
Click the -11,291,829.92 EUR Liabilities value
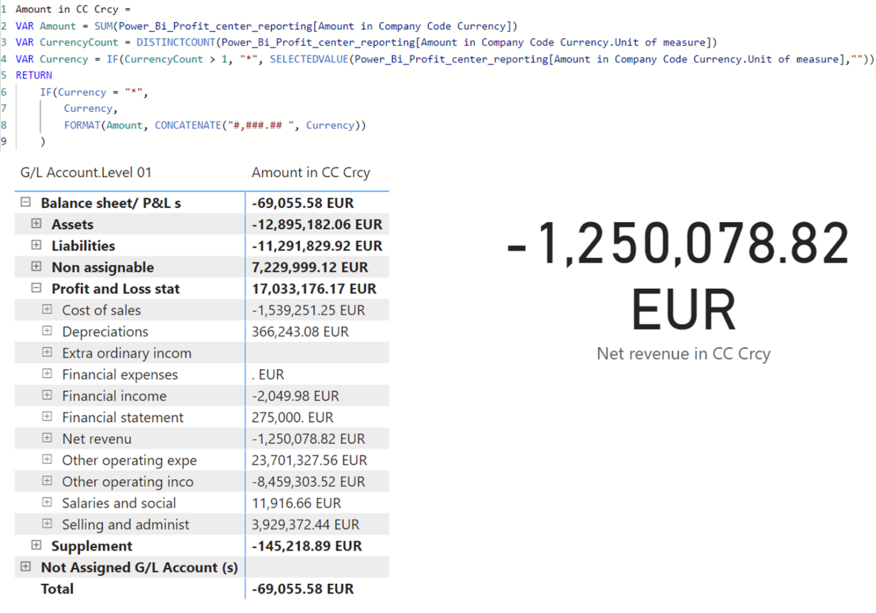(x=317, y=246)
